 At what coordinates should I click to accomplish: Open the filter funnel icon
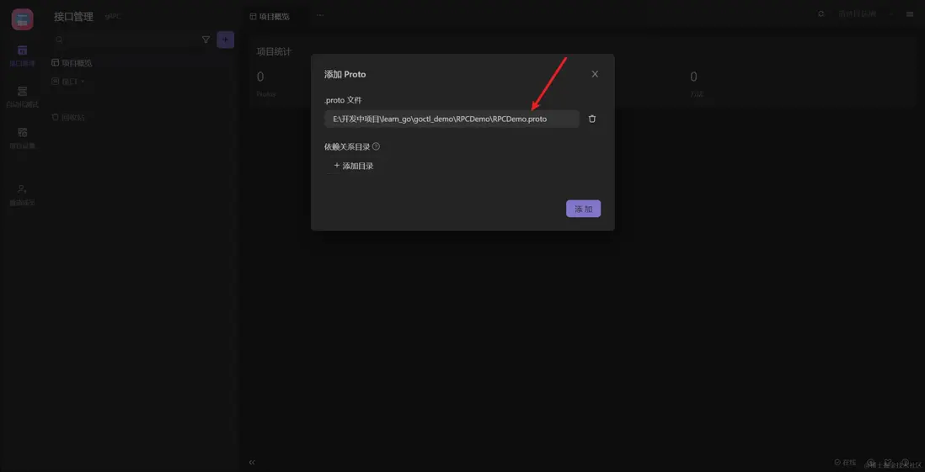[x=206, y=40]
